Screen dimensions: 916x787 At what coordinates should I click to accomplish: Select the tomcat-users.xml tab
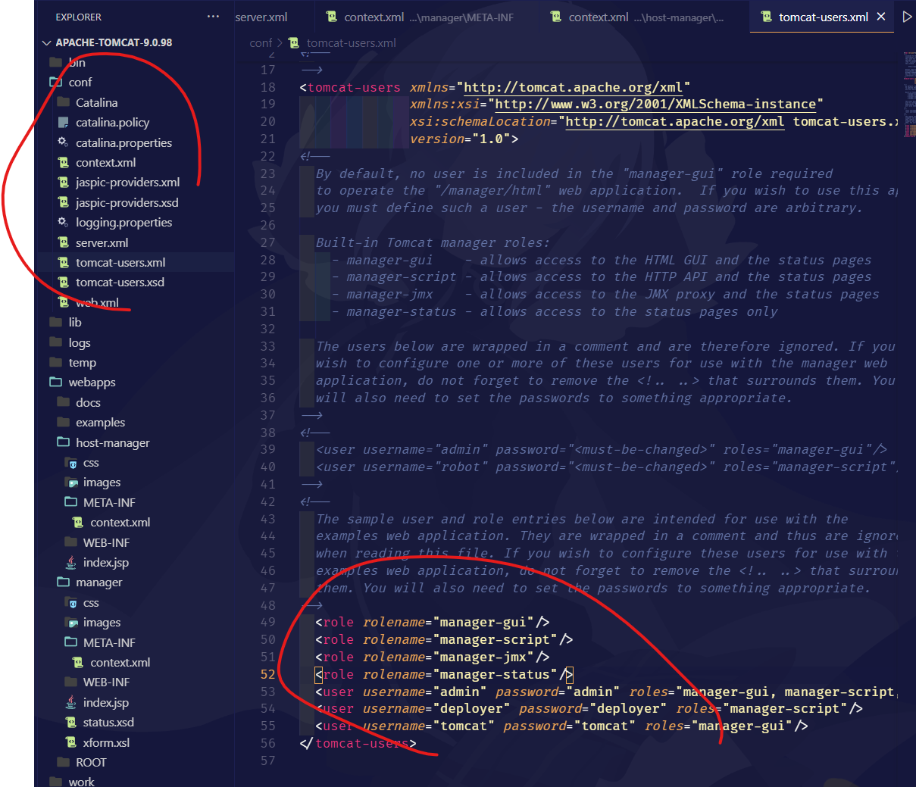tap(823, 17)
